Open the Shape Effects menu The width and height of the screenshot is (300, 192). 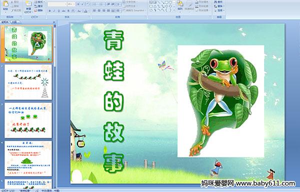pyautogui.click(x=203, y=10)
